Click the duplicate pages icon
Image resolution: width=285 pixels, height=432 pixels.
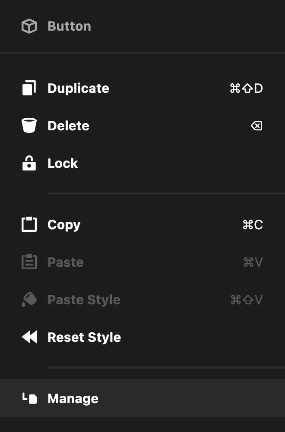pyautogui.click(x=28, y=88)
